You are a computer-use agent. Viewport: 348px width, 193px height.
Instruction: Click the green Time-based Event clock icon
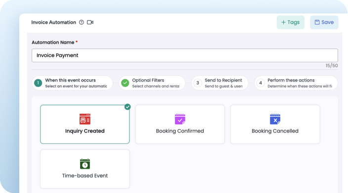click(85, 164)
